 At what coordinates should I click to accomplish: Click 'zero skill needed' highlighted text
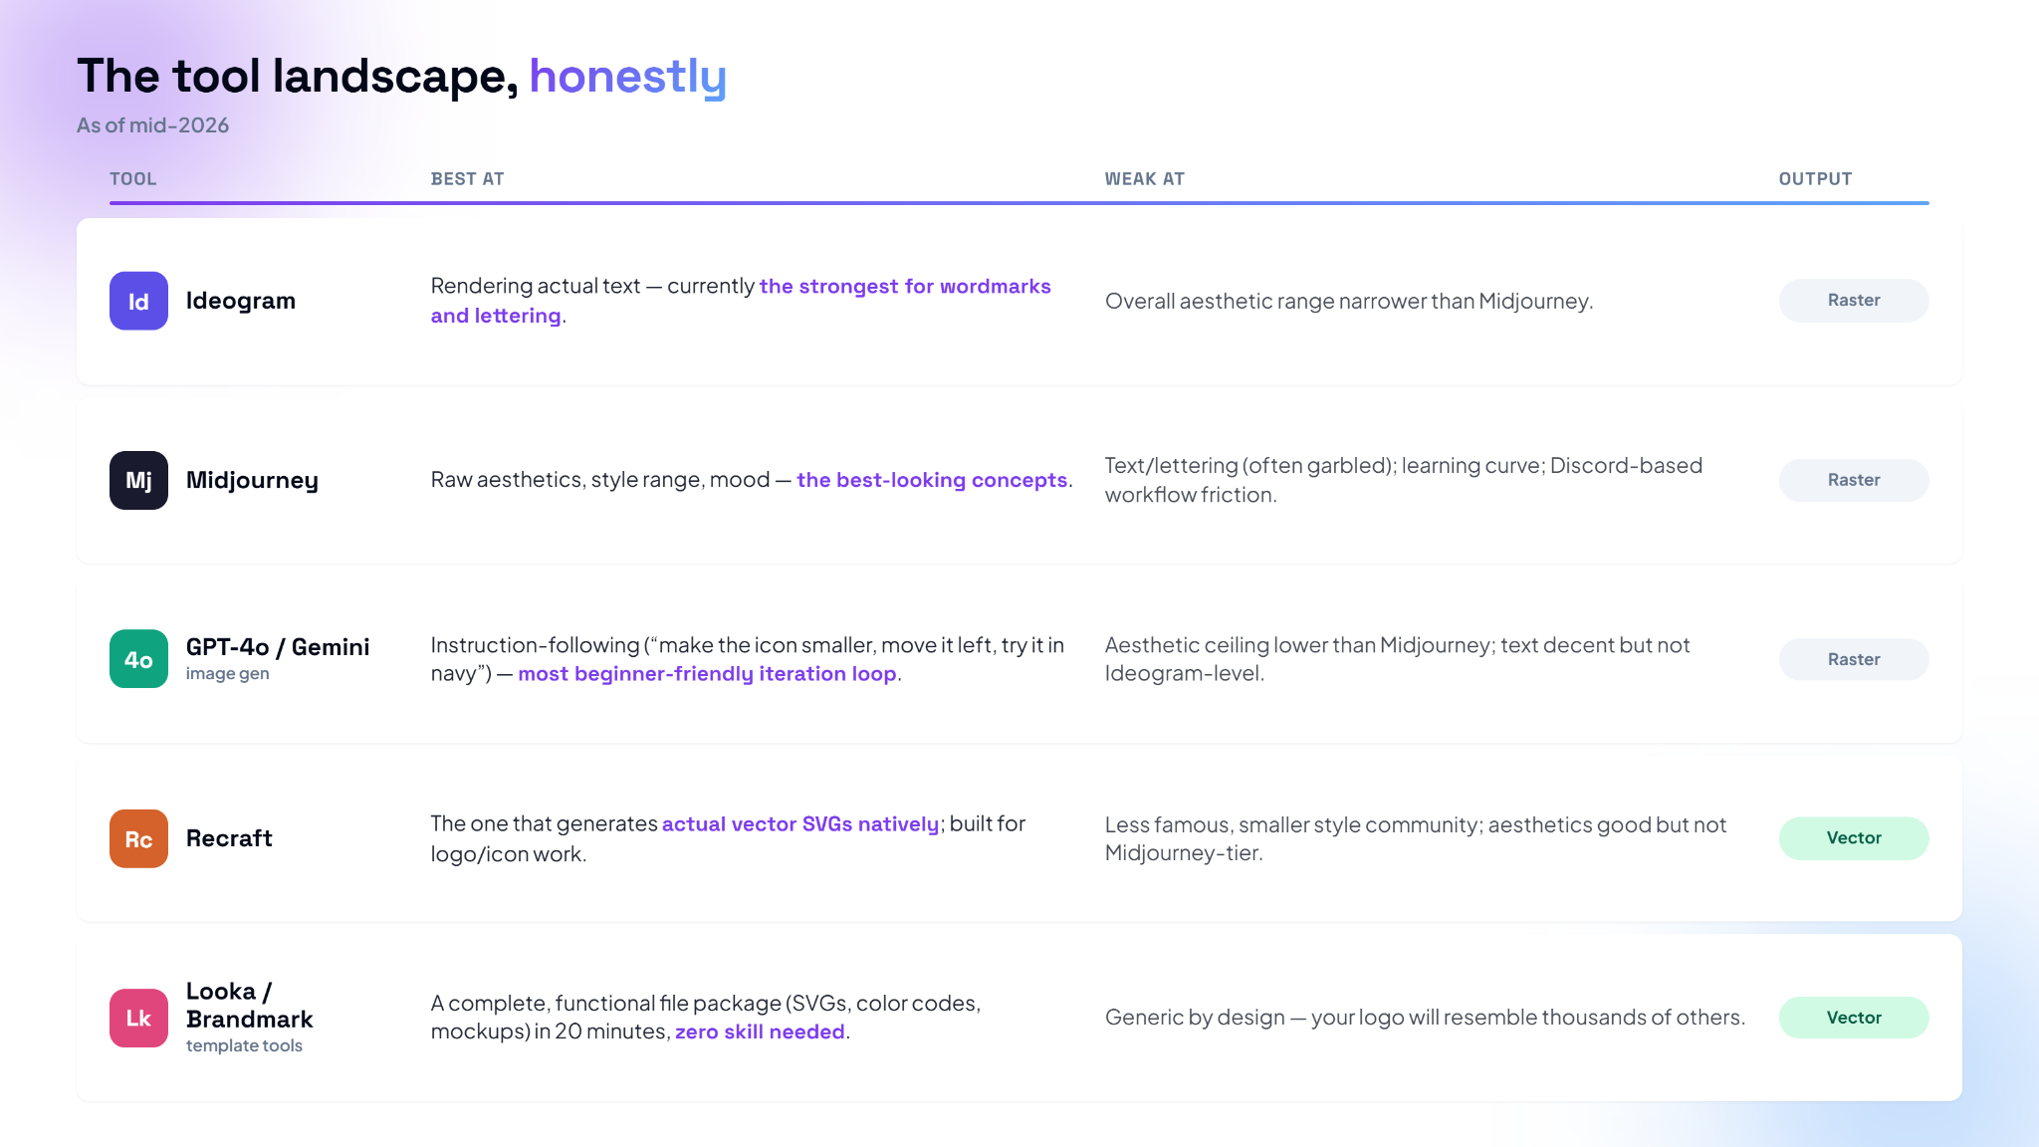[760, 1032]
